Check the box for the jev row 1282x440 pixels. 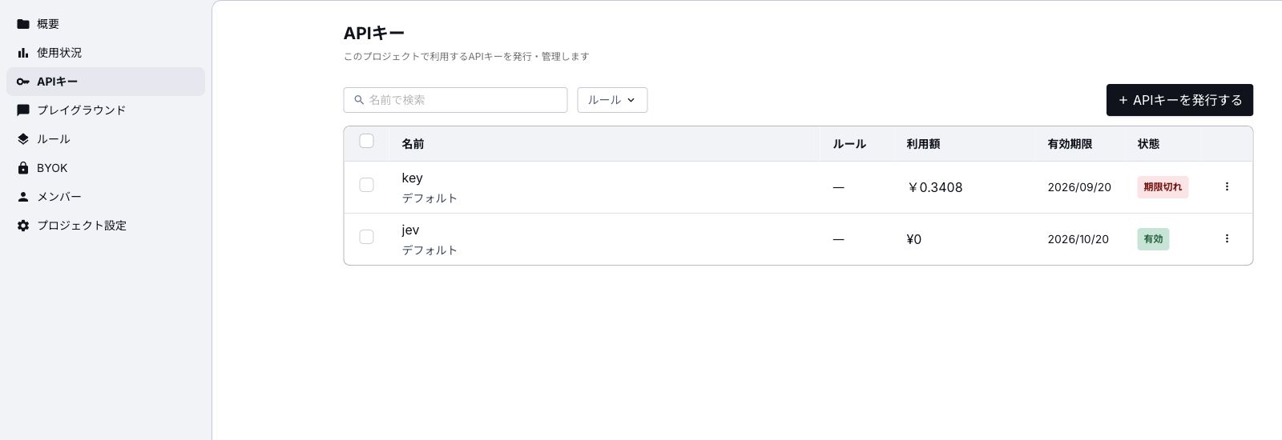(x=366, y=237)
